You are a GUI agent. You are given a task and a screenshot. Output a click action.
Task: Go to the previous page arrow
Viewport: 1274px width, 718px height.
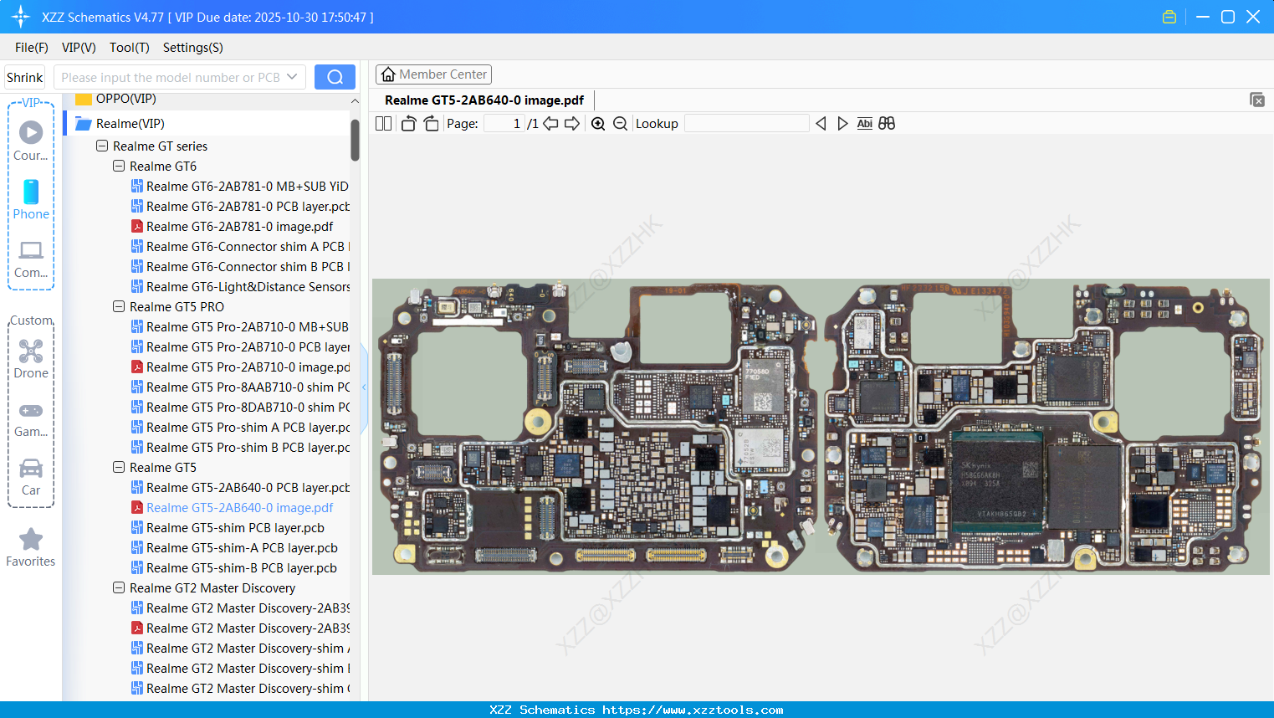point(550,124)
